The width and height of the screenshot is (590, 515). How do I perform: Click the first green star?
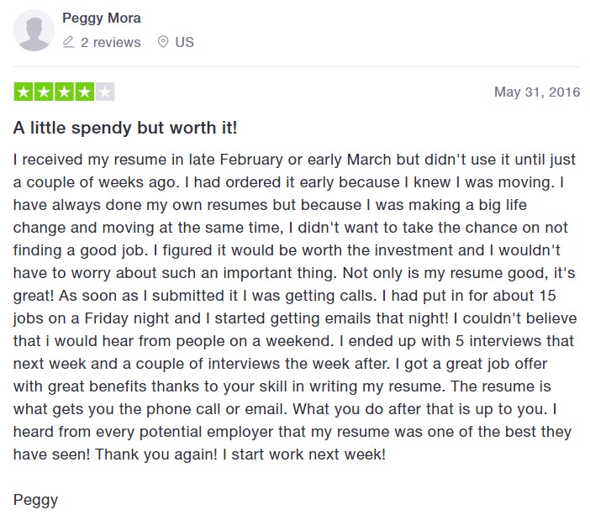[x=24, y=92]
